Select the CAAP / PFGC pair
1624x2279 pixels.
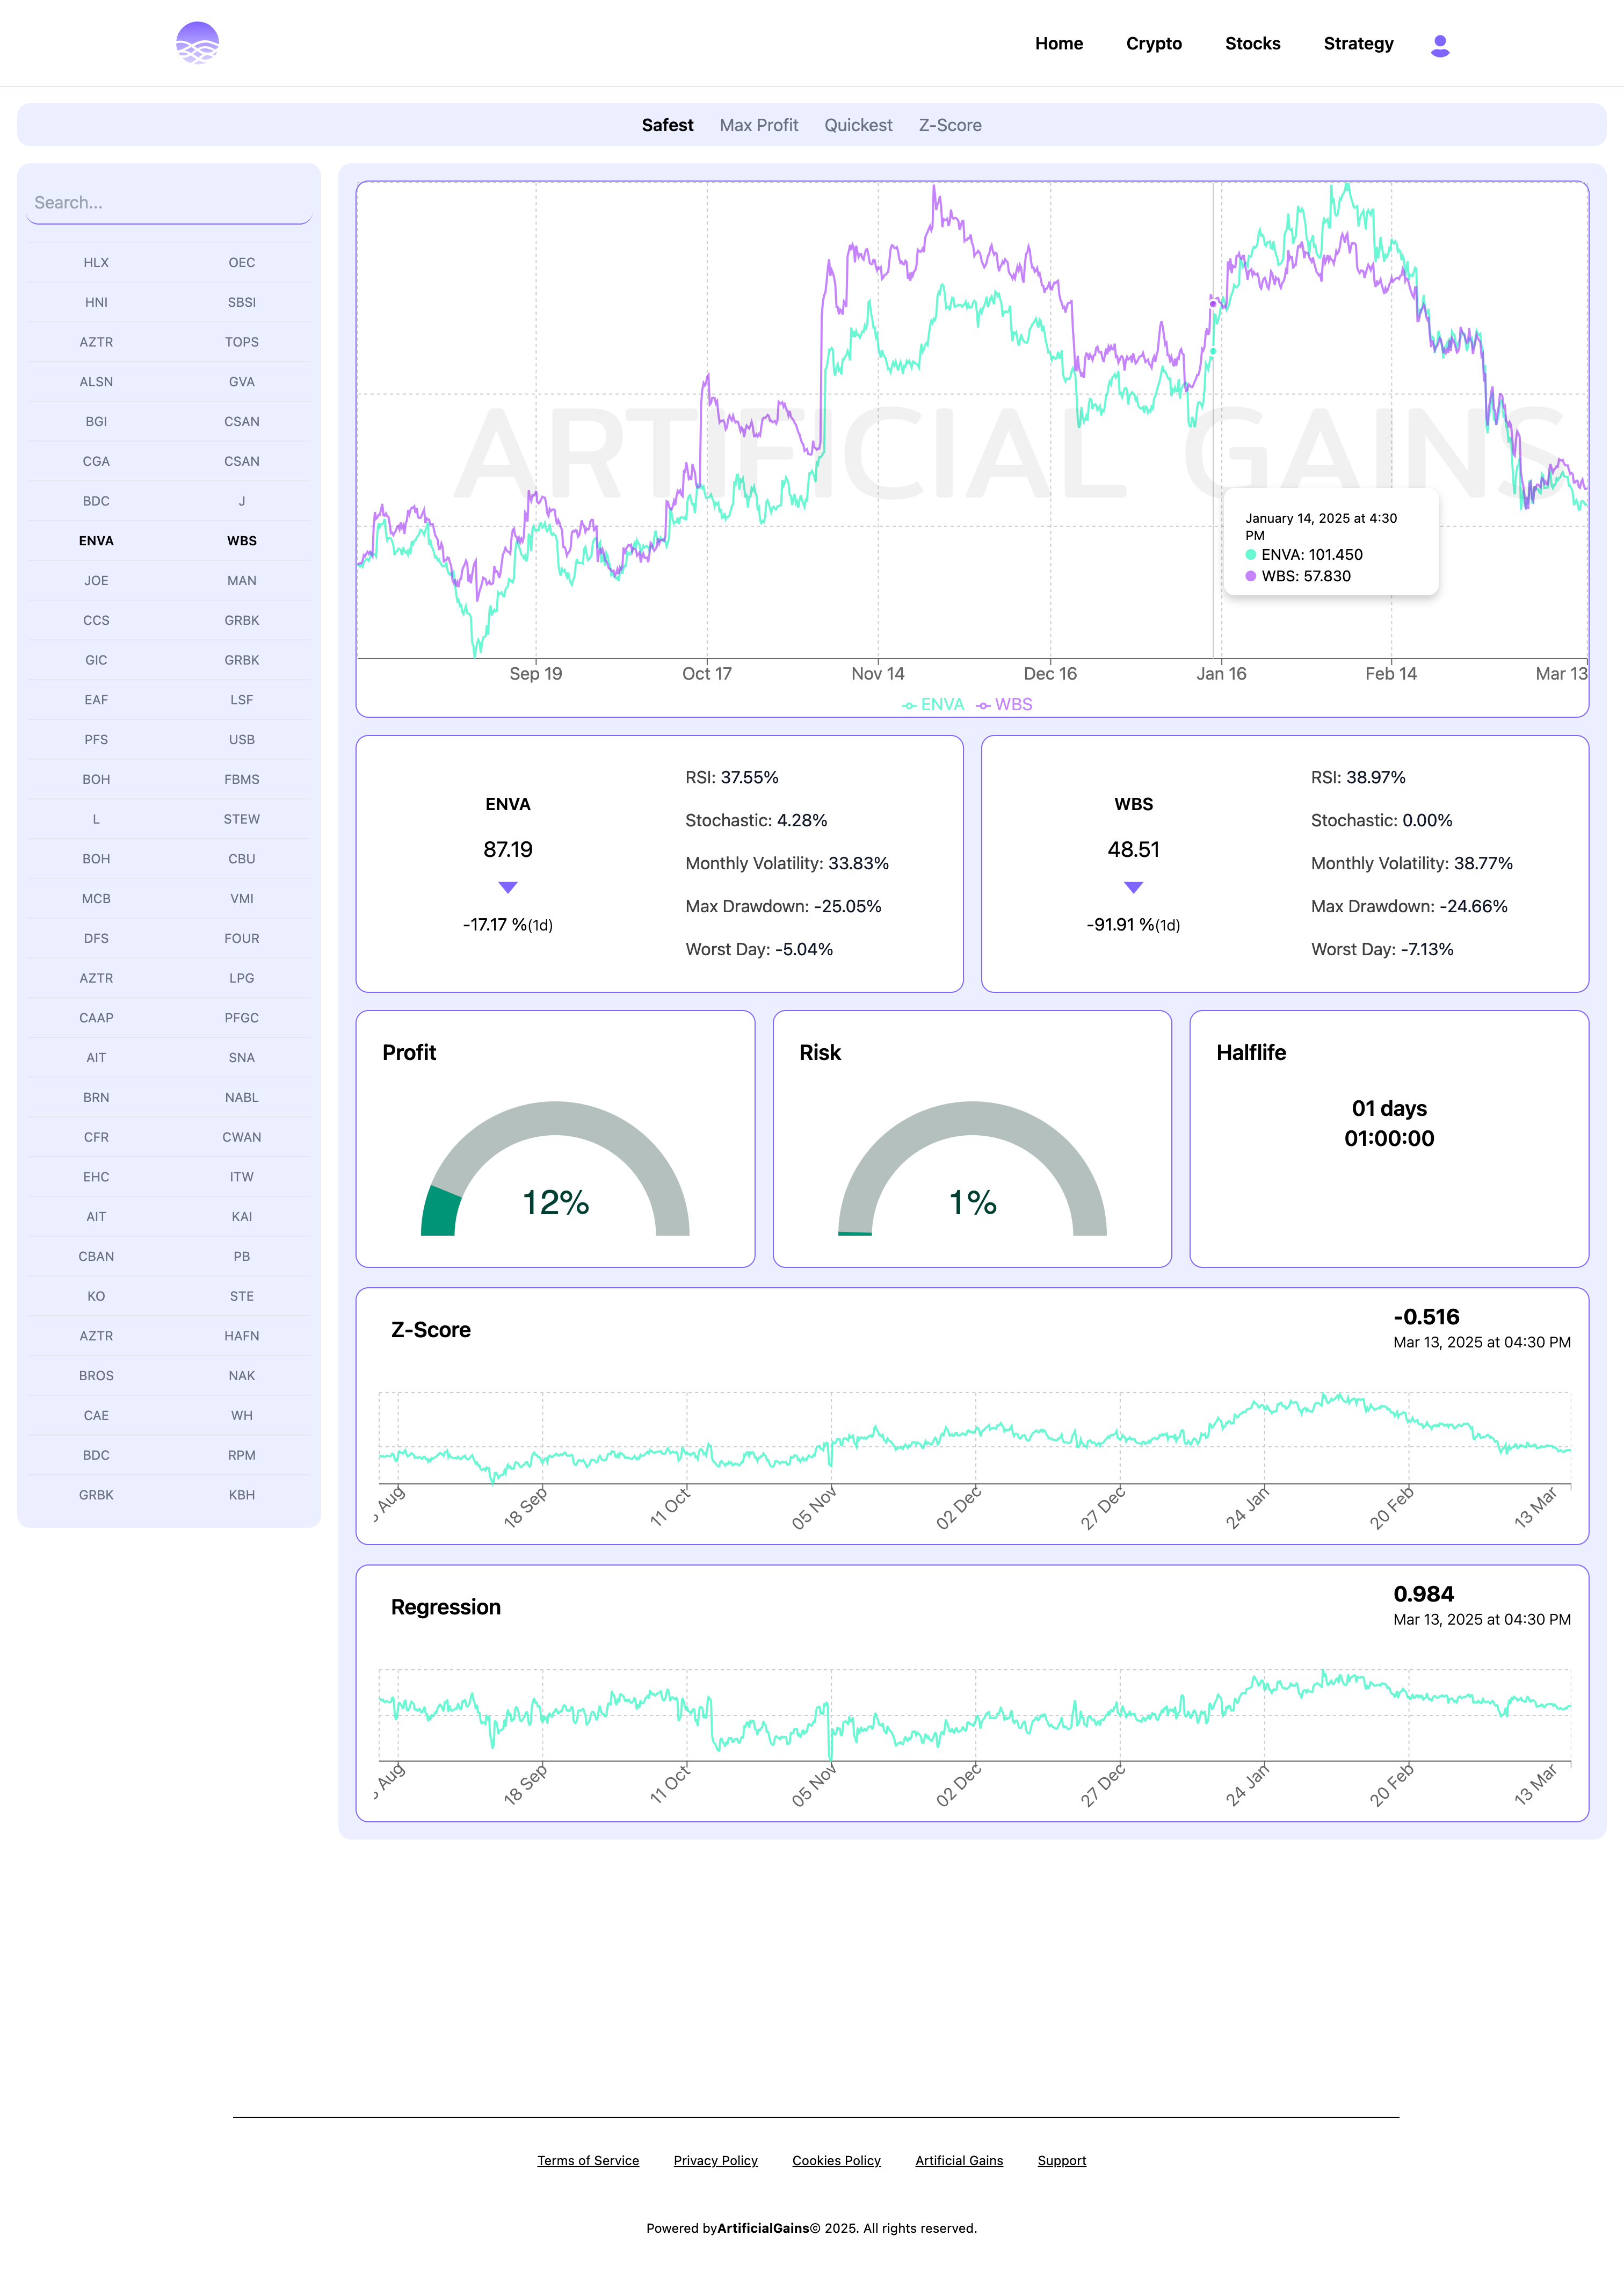click(169, 1018)
